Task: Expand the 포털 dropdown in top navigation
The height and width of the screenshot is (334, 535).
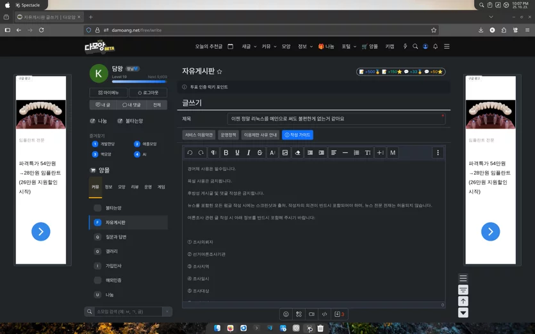Action: click(x=349, y=46)
